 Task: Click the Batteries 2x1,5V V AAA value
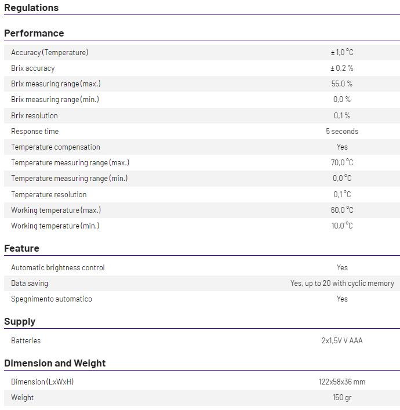pos(342,341)
